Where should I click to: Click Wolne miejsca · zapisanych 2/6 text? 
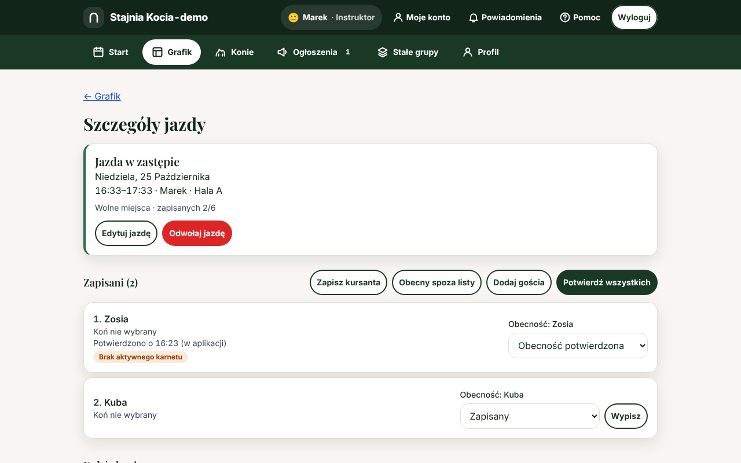click(x=155, y=208)
